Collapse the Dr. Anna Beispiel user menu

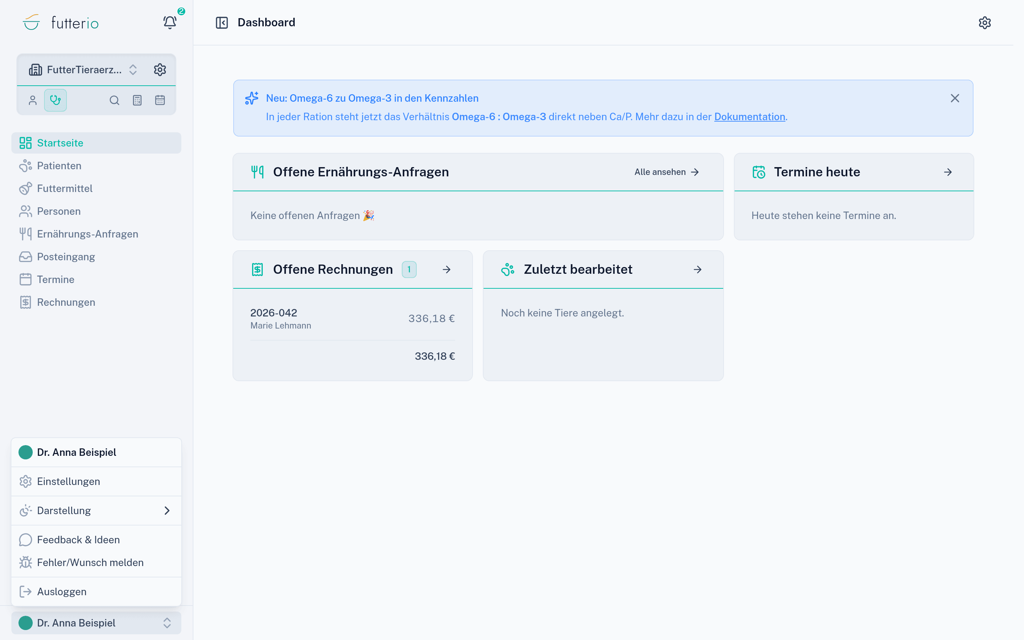(96, 623)
